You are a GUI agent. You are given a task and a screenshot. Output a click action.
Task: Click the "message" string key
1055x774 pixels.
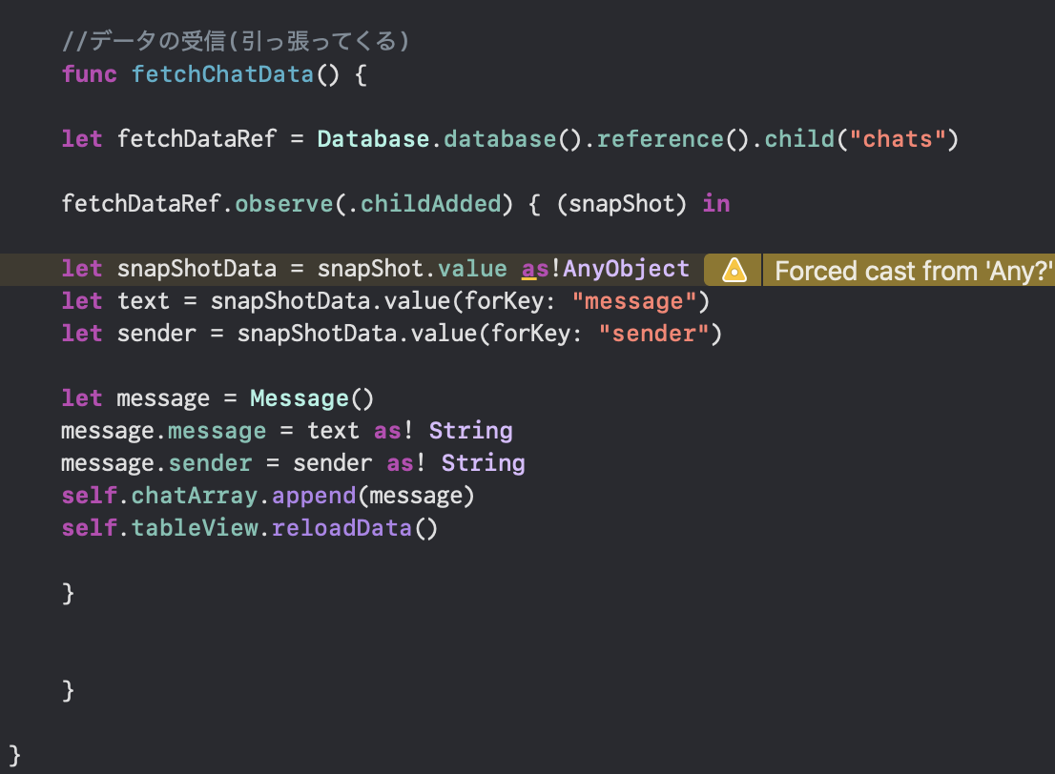click(x=633, y=301)
